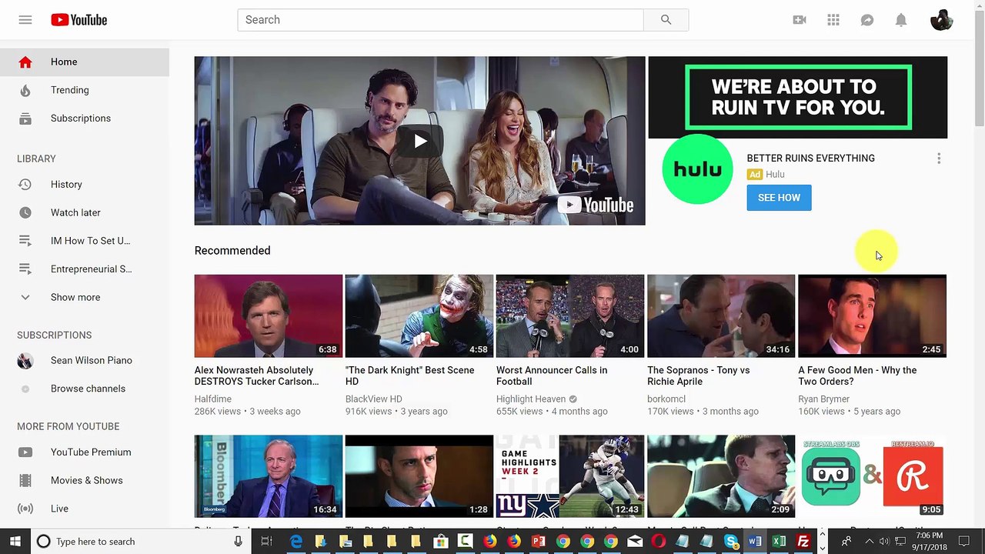The image size is (985, 554).
Task: Click Type here to search box
Action: (x=140, y=542)
